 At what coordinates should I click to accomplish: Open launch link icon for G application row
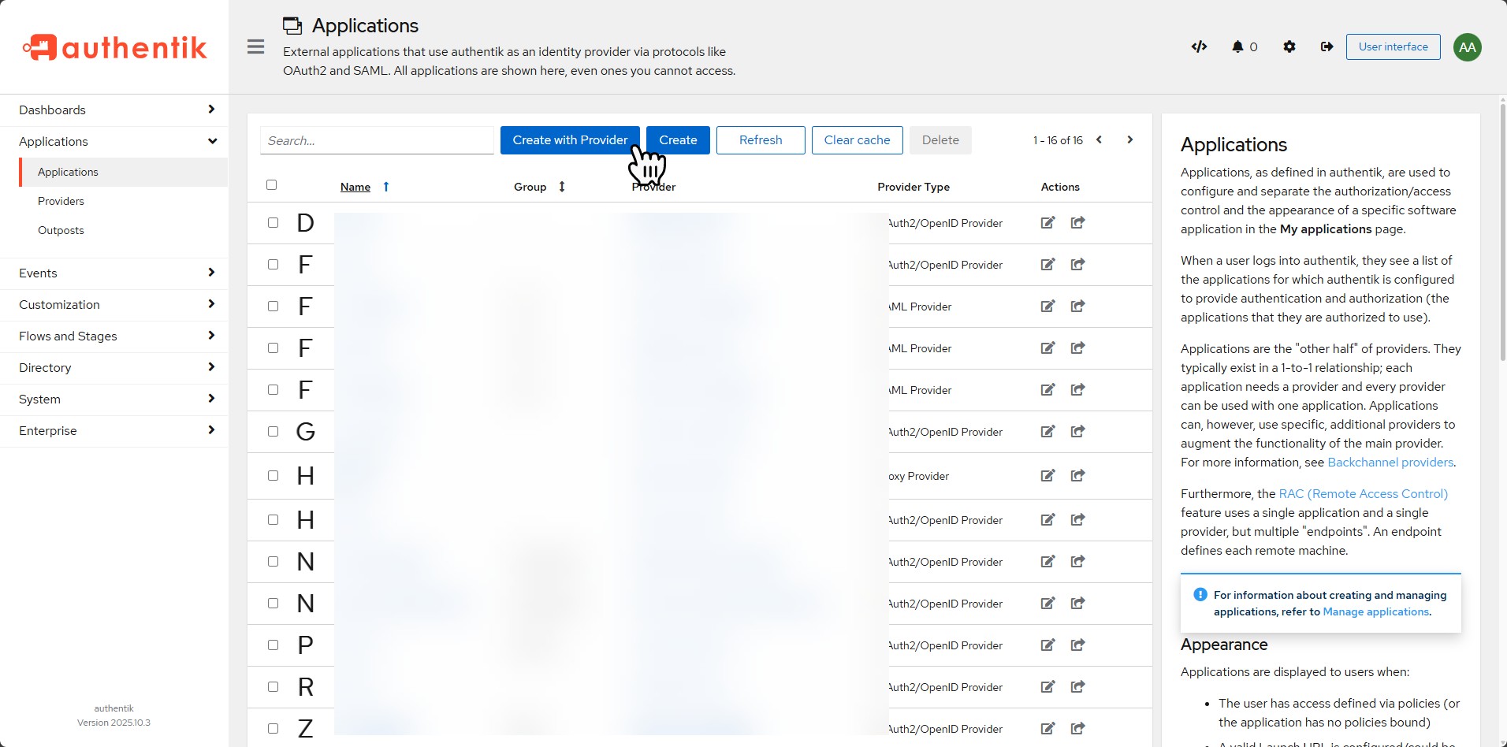pyautogui.click(x=1077, y=432)
